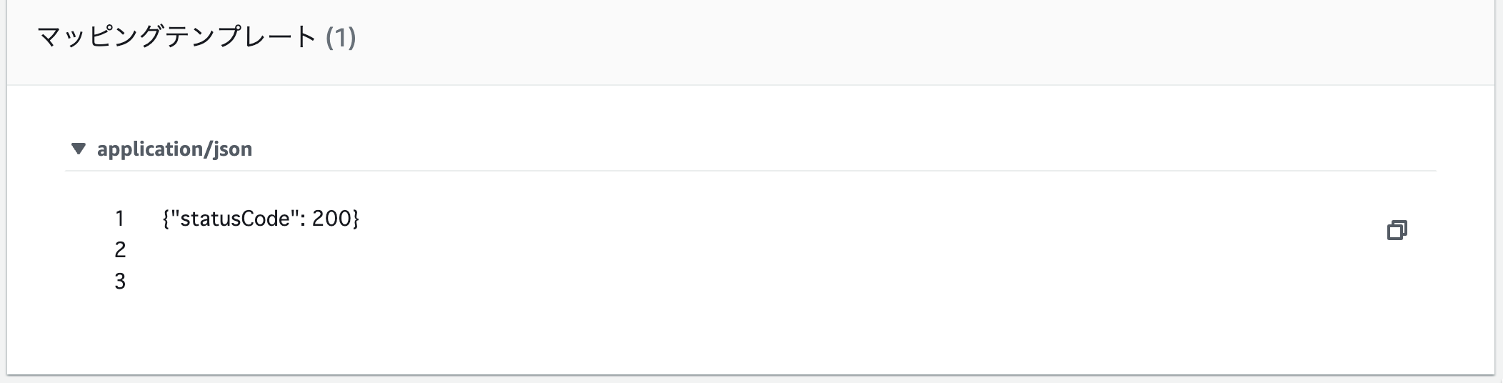Viewport: 1503px width, 383px height.
Task: Click the opening curly brace
Action: point(166,218)
